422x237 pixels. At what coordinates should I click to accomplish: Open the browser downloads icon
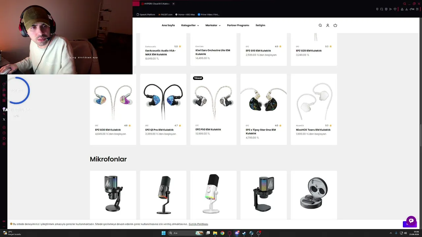point(407,9)
